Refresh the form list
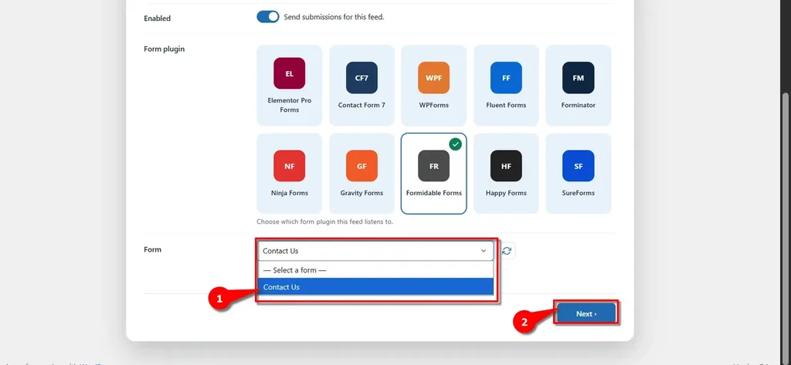 [x=507, y=251]
